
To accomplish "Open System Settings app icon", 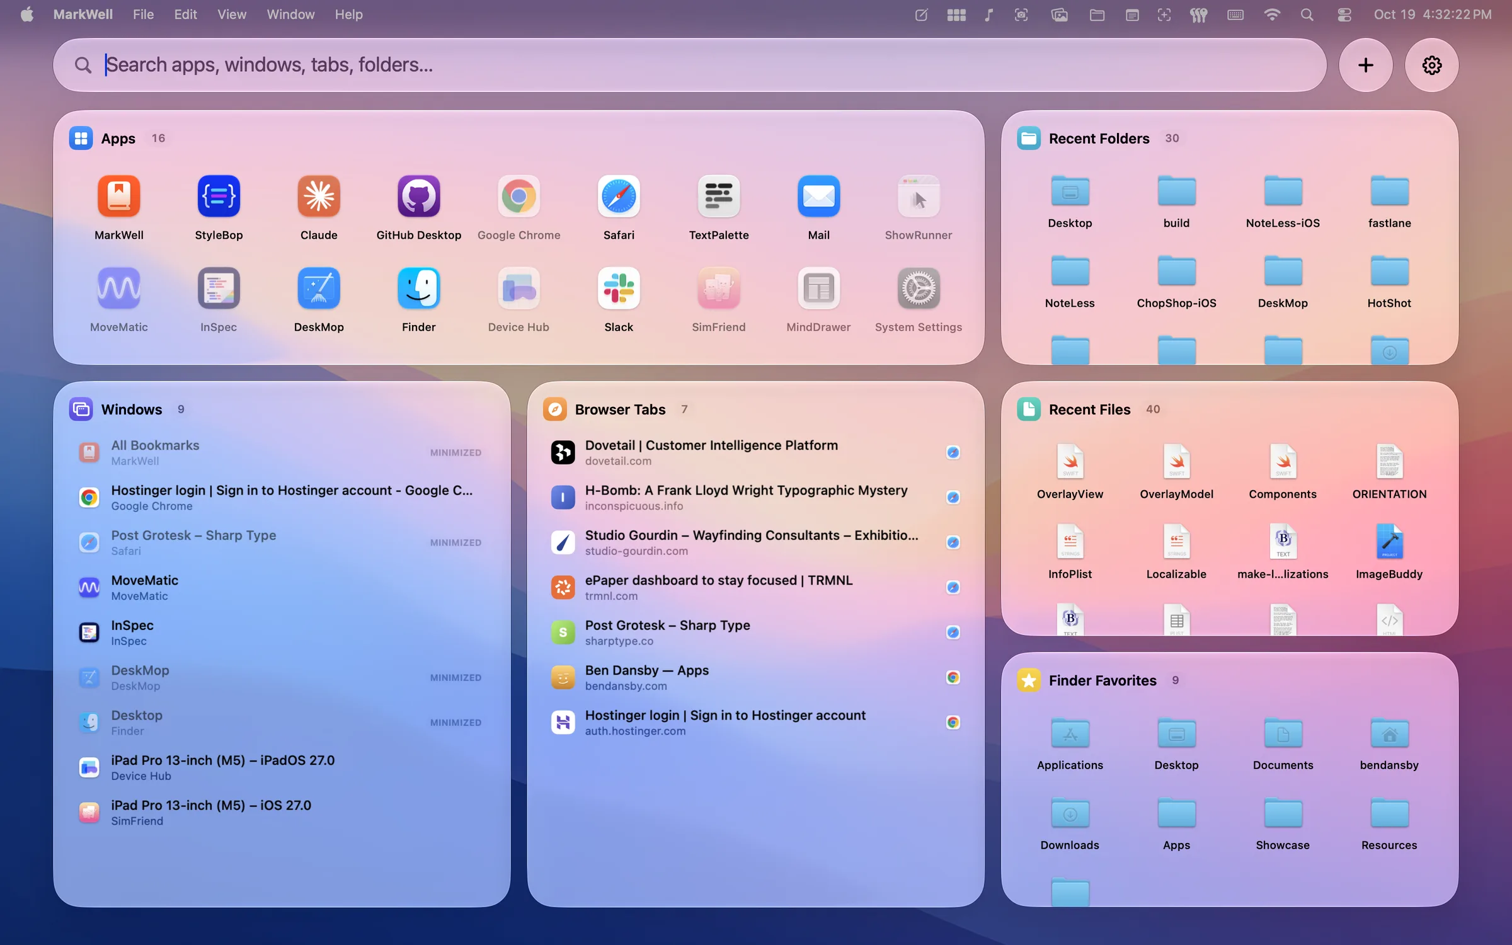I will click(x=919, y=288).
